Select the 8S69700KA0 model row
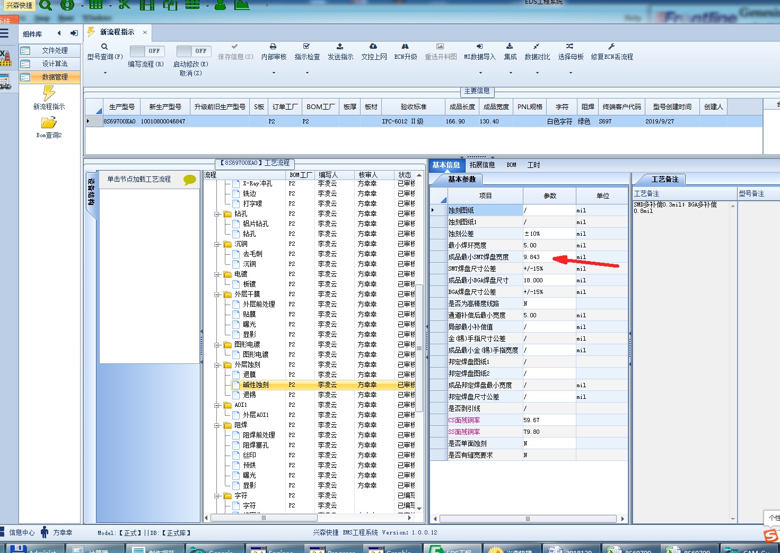The width and height of the screenshot is (780, 553). tap(424, 121)
